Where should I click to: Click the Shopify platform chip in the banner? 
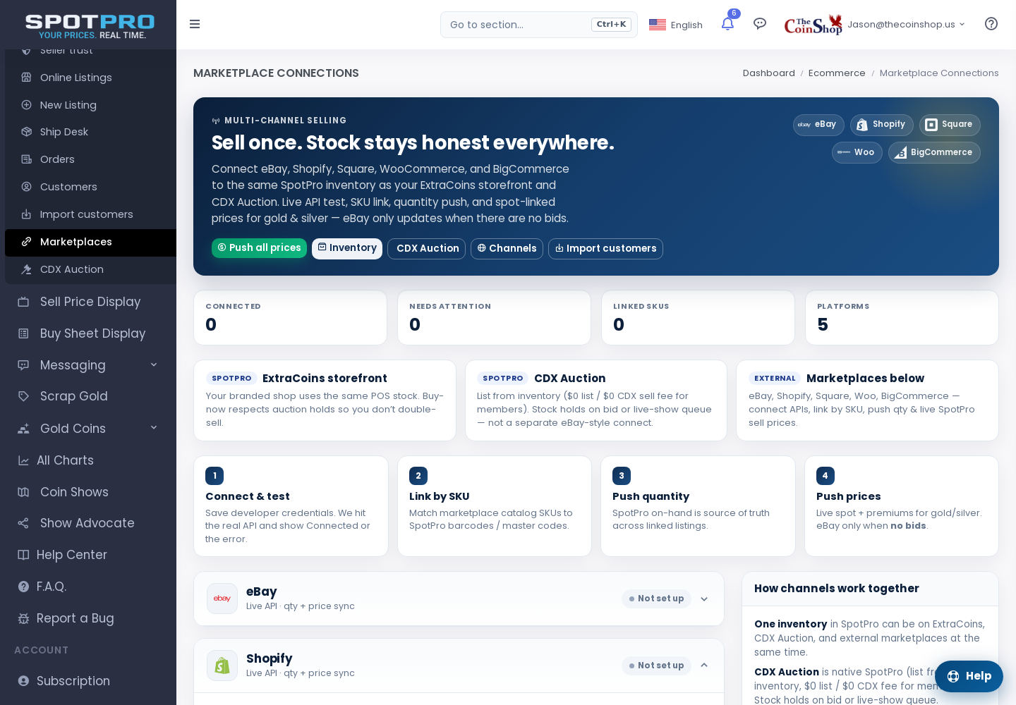pos(881,125)
